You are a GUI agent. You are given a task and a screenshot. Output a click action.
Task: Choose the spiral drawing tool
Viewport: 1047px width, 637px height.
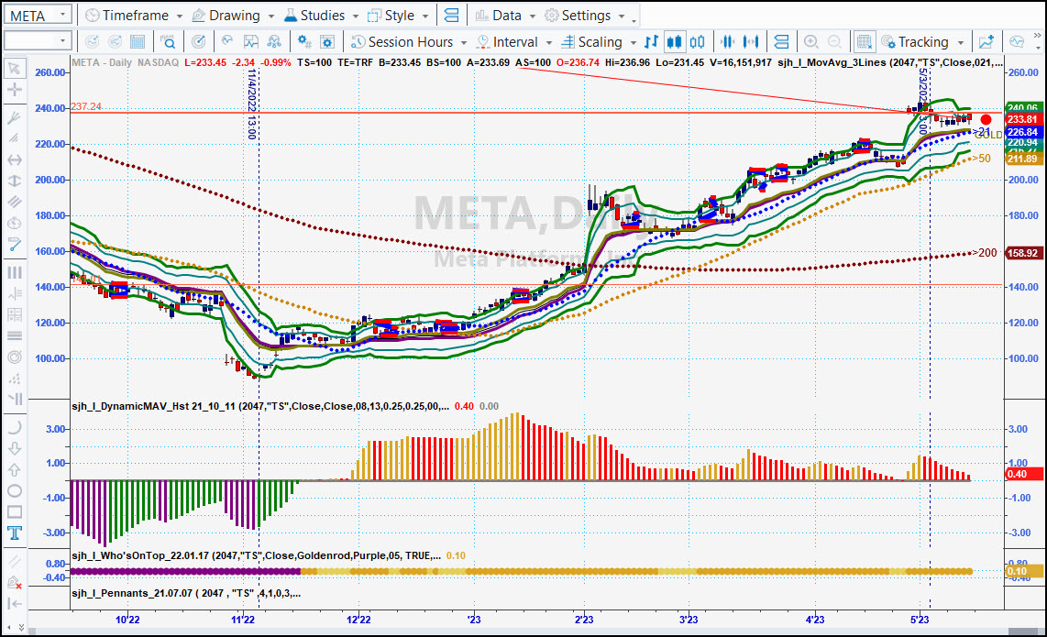[x=14, y=357]
